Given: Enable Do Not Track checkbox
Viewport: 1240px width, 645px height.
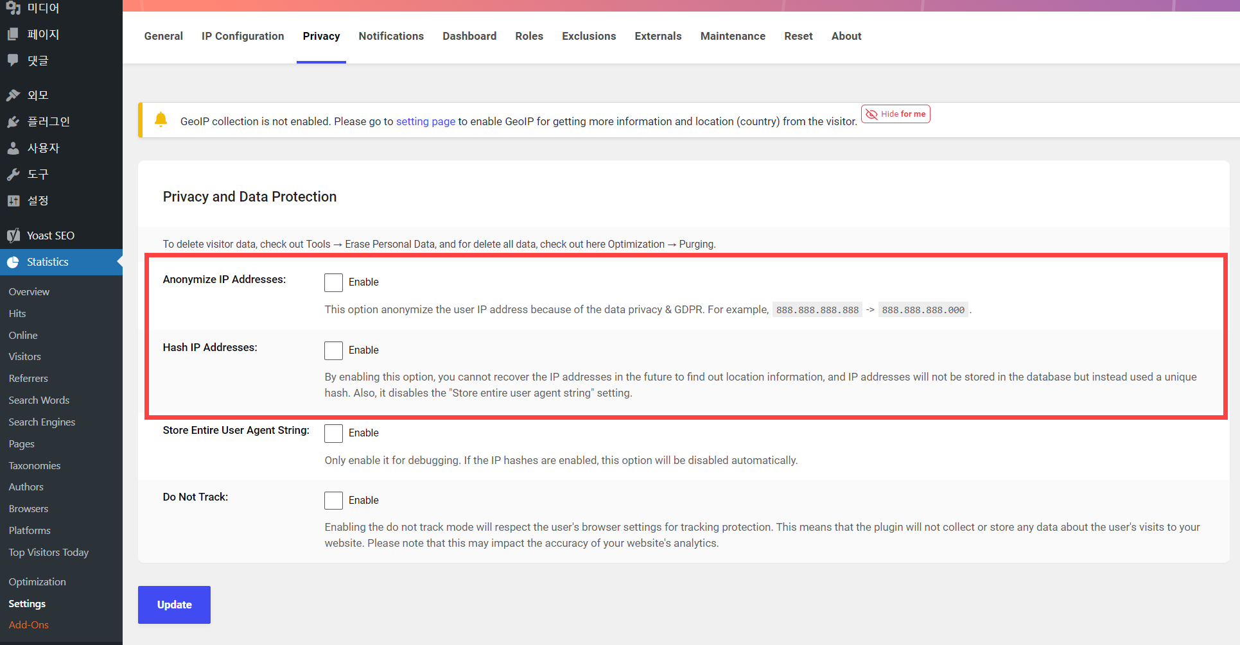Looking at the screenshot, I should [x=333, y=501].
